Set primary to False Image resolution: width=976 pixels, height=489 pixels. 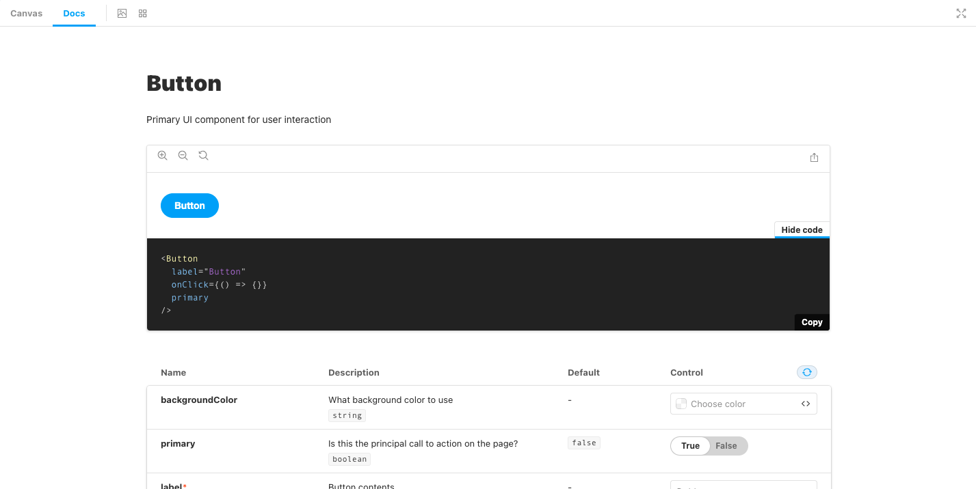(x=726, y=446)
